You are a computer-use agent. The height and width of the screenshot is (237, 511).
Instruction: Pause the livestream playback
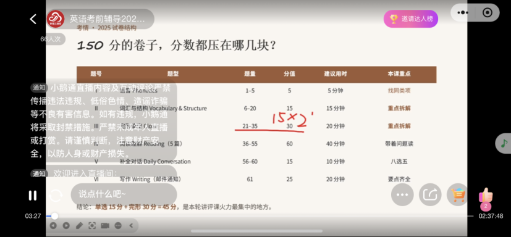tap(33, 195)
